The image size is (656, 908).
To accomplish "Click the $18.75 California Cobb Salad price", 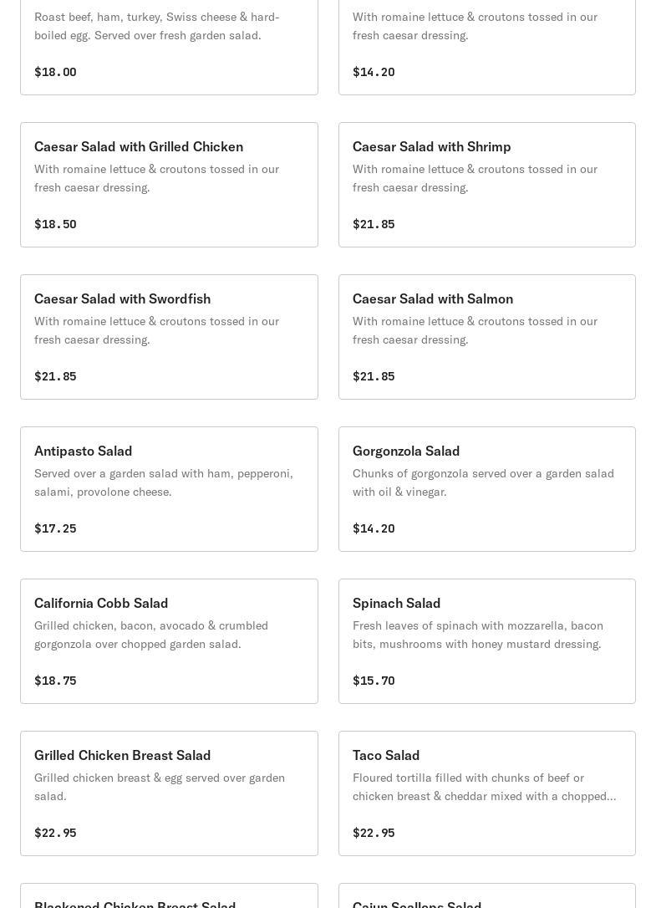I will (55, 681).
